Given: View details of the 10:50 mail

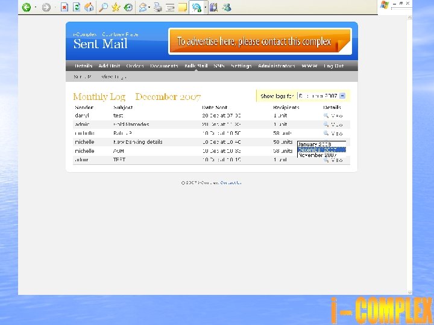Looking at the screenshot, I should point(333,133).
